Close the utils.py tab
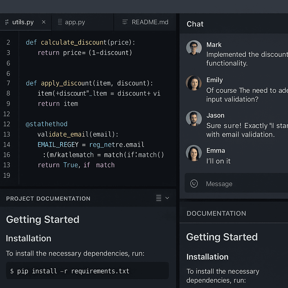 pos(44,22)
